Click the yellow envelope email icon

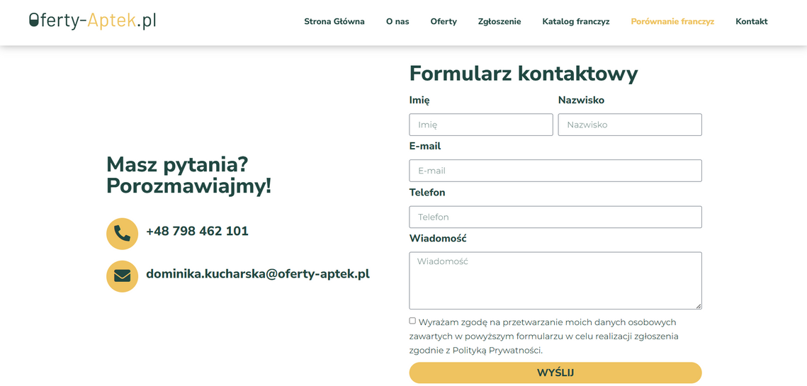122,276
